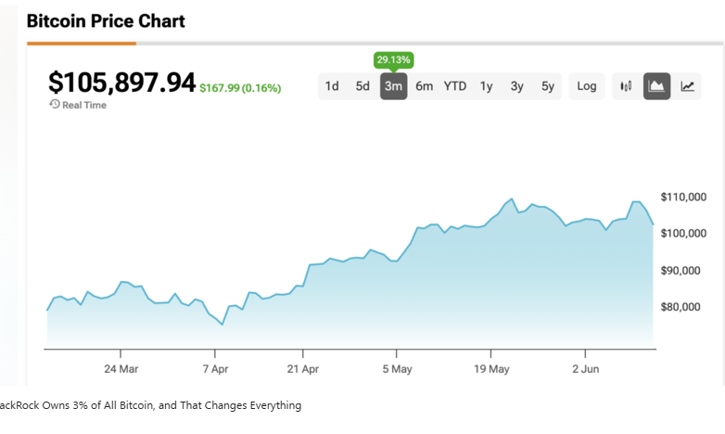Select the 3y time range
This screenshot has width=725, height=434.
tap(516, 86)
